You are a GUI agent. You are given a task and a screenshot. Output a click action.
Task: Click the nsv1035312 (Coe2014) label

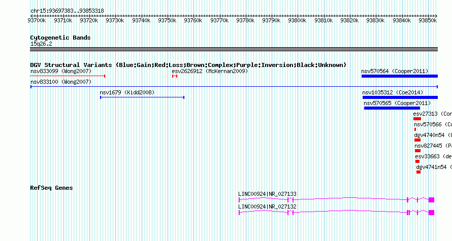click(393, 92)
